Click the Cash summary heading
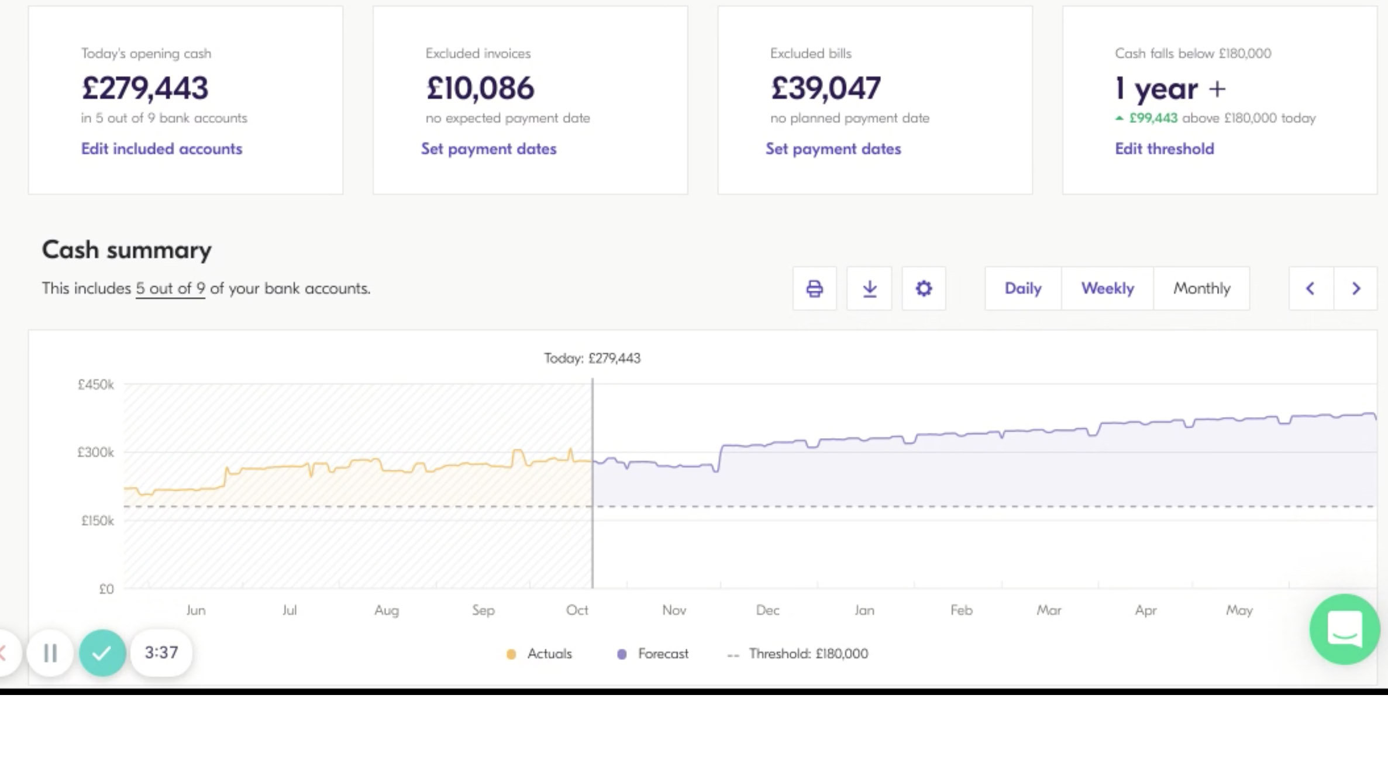The width and height of the screenshot is (1388, 781). pos(126,250)
